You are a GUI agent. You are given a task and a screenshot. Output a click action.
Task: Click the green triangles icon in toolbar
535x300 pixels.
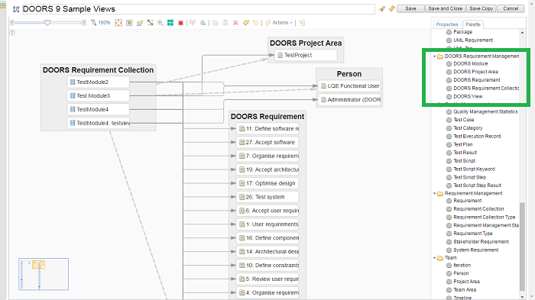pyautogui.click(x=203, y=23)
